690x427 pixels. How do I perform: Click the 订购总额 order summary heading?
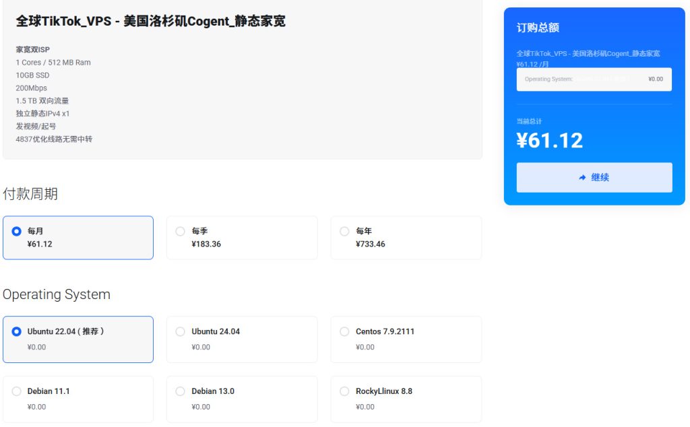pyautogui.click(x=538, y=28)
